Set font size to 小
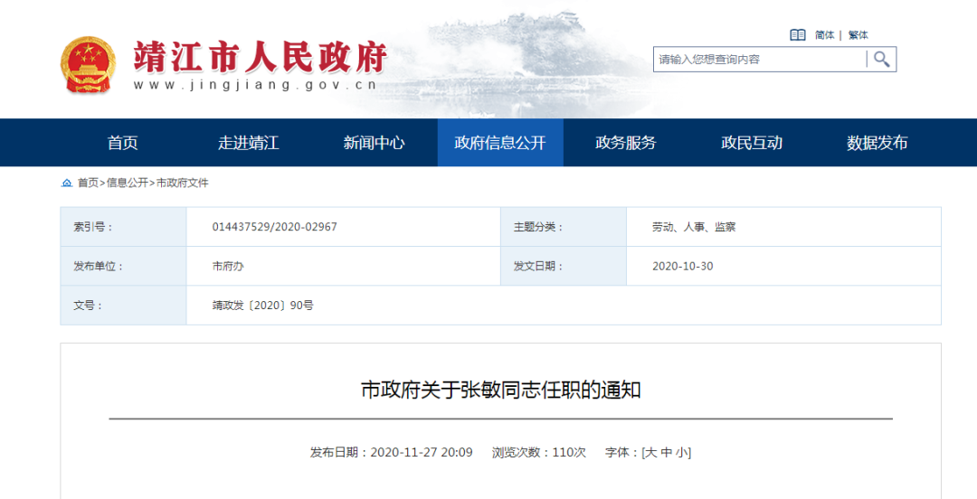977x499 pixels. (682, 452)
